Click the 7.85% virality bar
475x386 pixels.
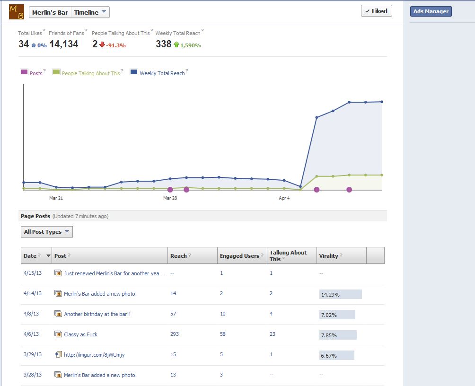(x=338, y=335)
